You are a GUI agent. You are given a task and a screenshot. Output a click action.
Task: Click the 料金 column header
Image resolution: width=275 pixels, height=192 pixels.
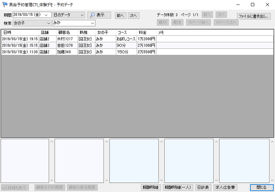(146, 32)
